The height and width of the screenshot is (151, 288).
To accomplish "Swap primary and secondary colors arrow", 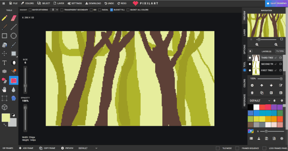I will (x=5, y=125).
